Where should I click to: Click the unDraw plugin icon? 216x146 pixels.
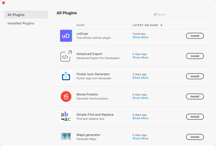66,36
